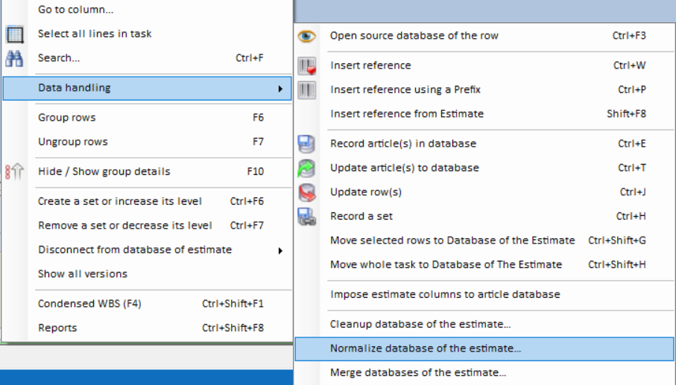
Task: Click the barcode icon beside Insert reference
Action: 306,66
